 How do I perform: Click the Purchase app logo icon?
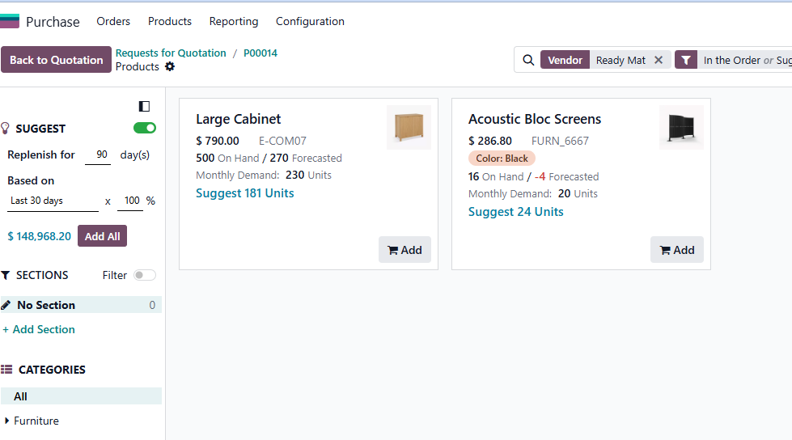[10, 21]
